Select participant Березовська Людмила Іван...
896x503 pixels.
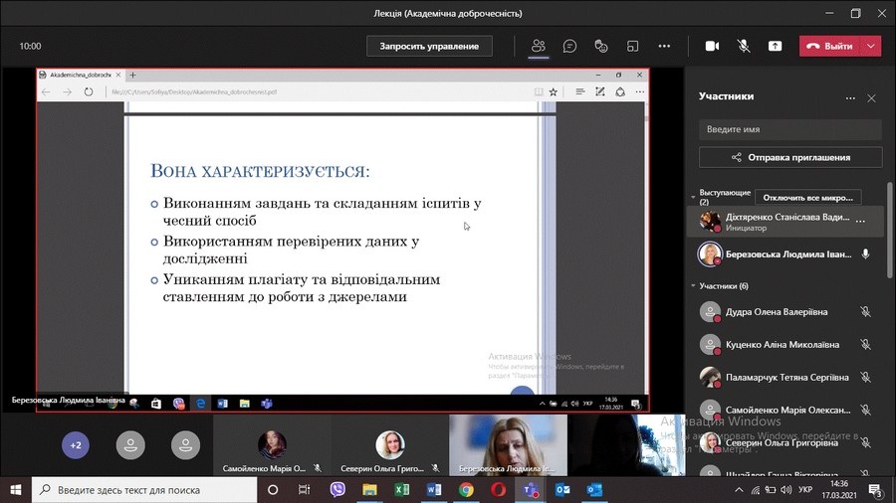[787, 254]
